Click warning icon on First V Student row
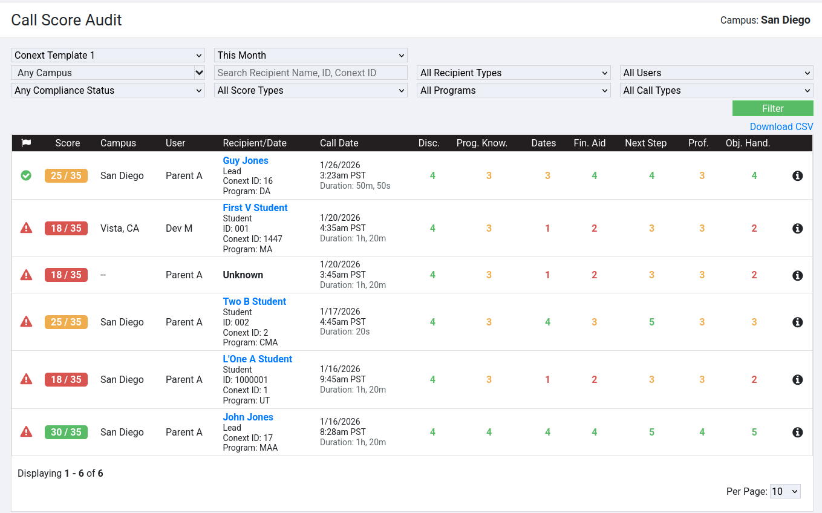Screen dimensions: 822x513 point(26,228)
